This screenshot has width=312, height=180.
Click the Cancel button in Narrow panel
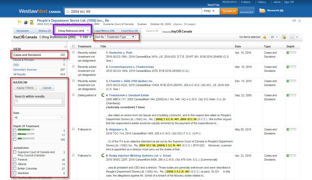pos(47,88)
